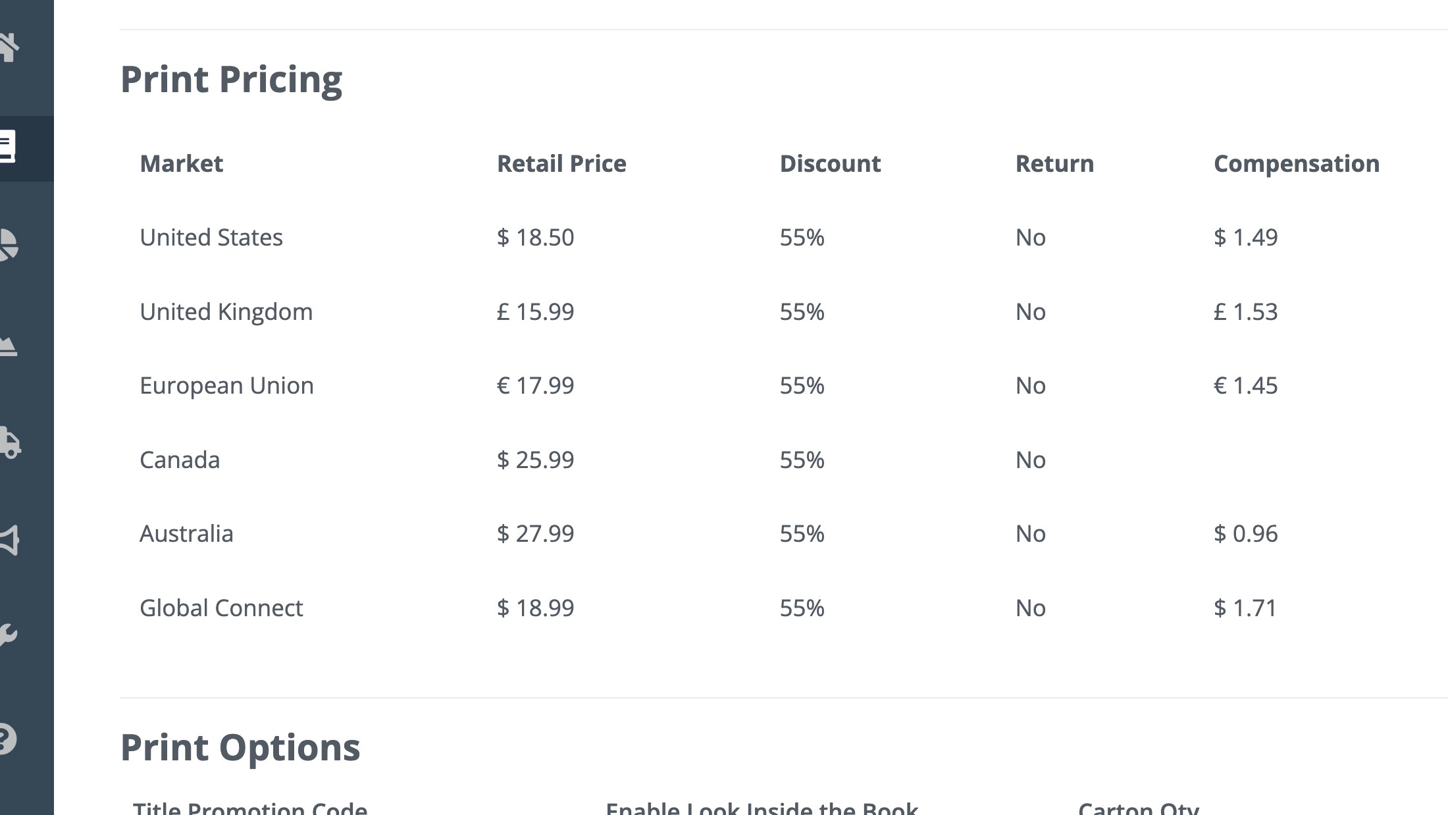Open the wrench tools icon
The width and height of the screenshot is (1448, 815).
9,635
